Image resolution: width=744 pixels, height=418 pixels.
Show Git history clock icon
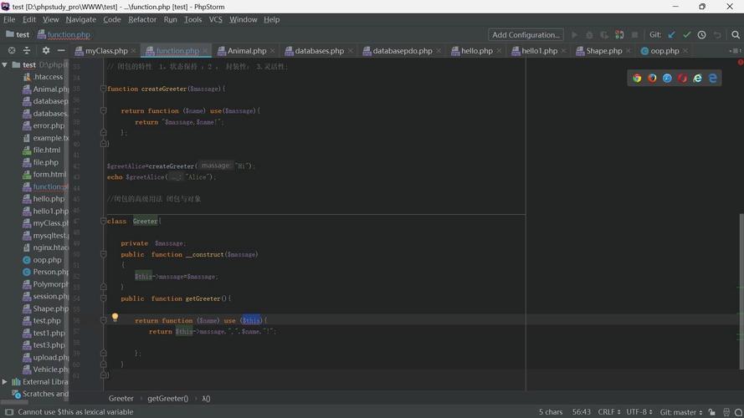click(702, 34)
